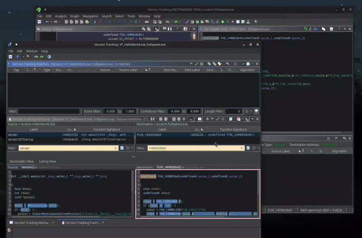Viewport: 362px width, 238px height.
Task: Click the reject match circle-slash icon
Action: (201, 64)
